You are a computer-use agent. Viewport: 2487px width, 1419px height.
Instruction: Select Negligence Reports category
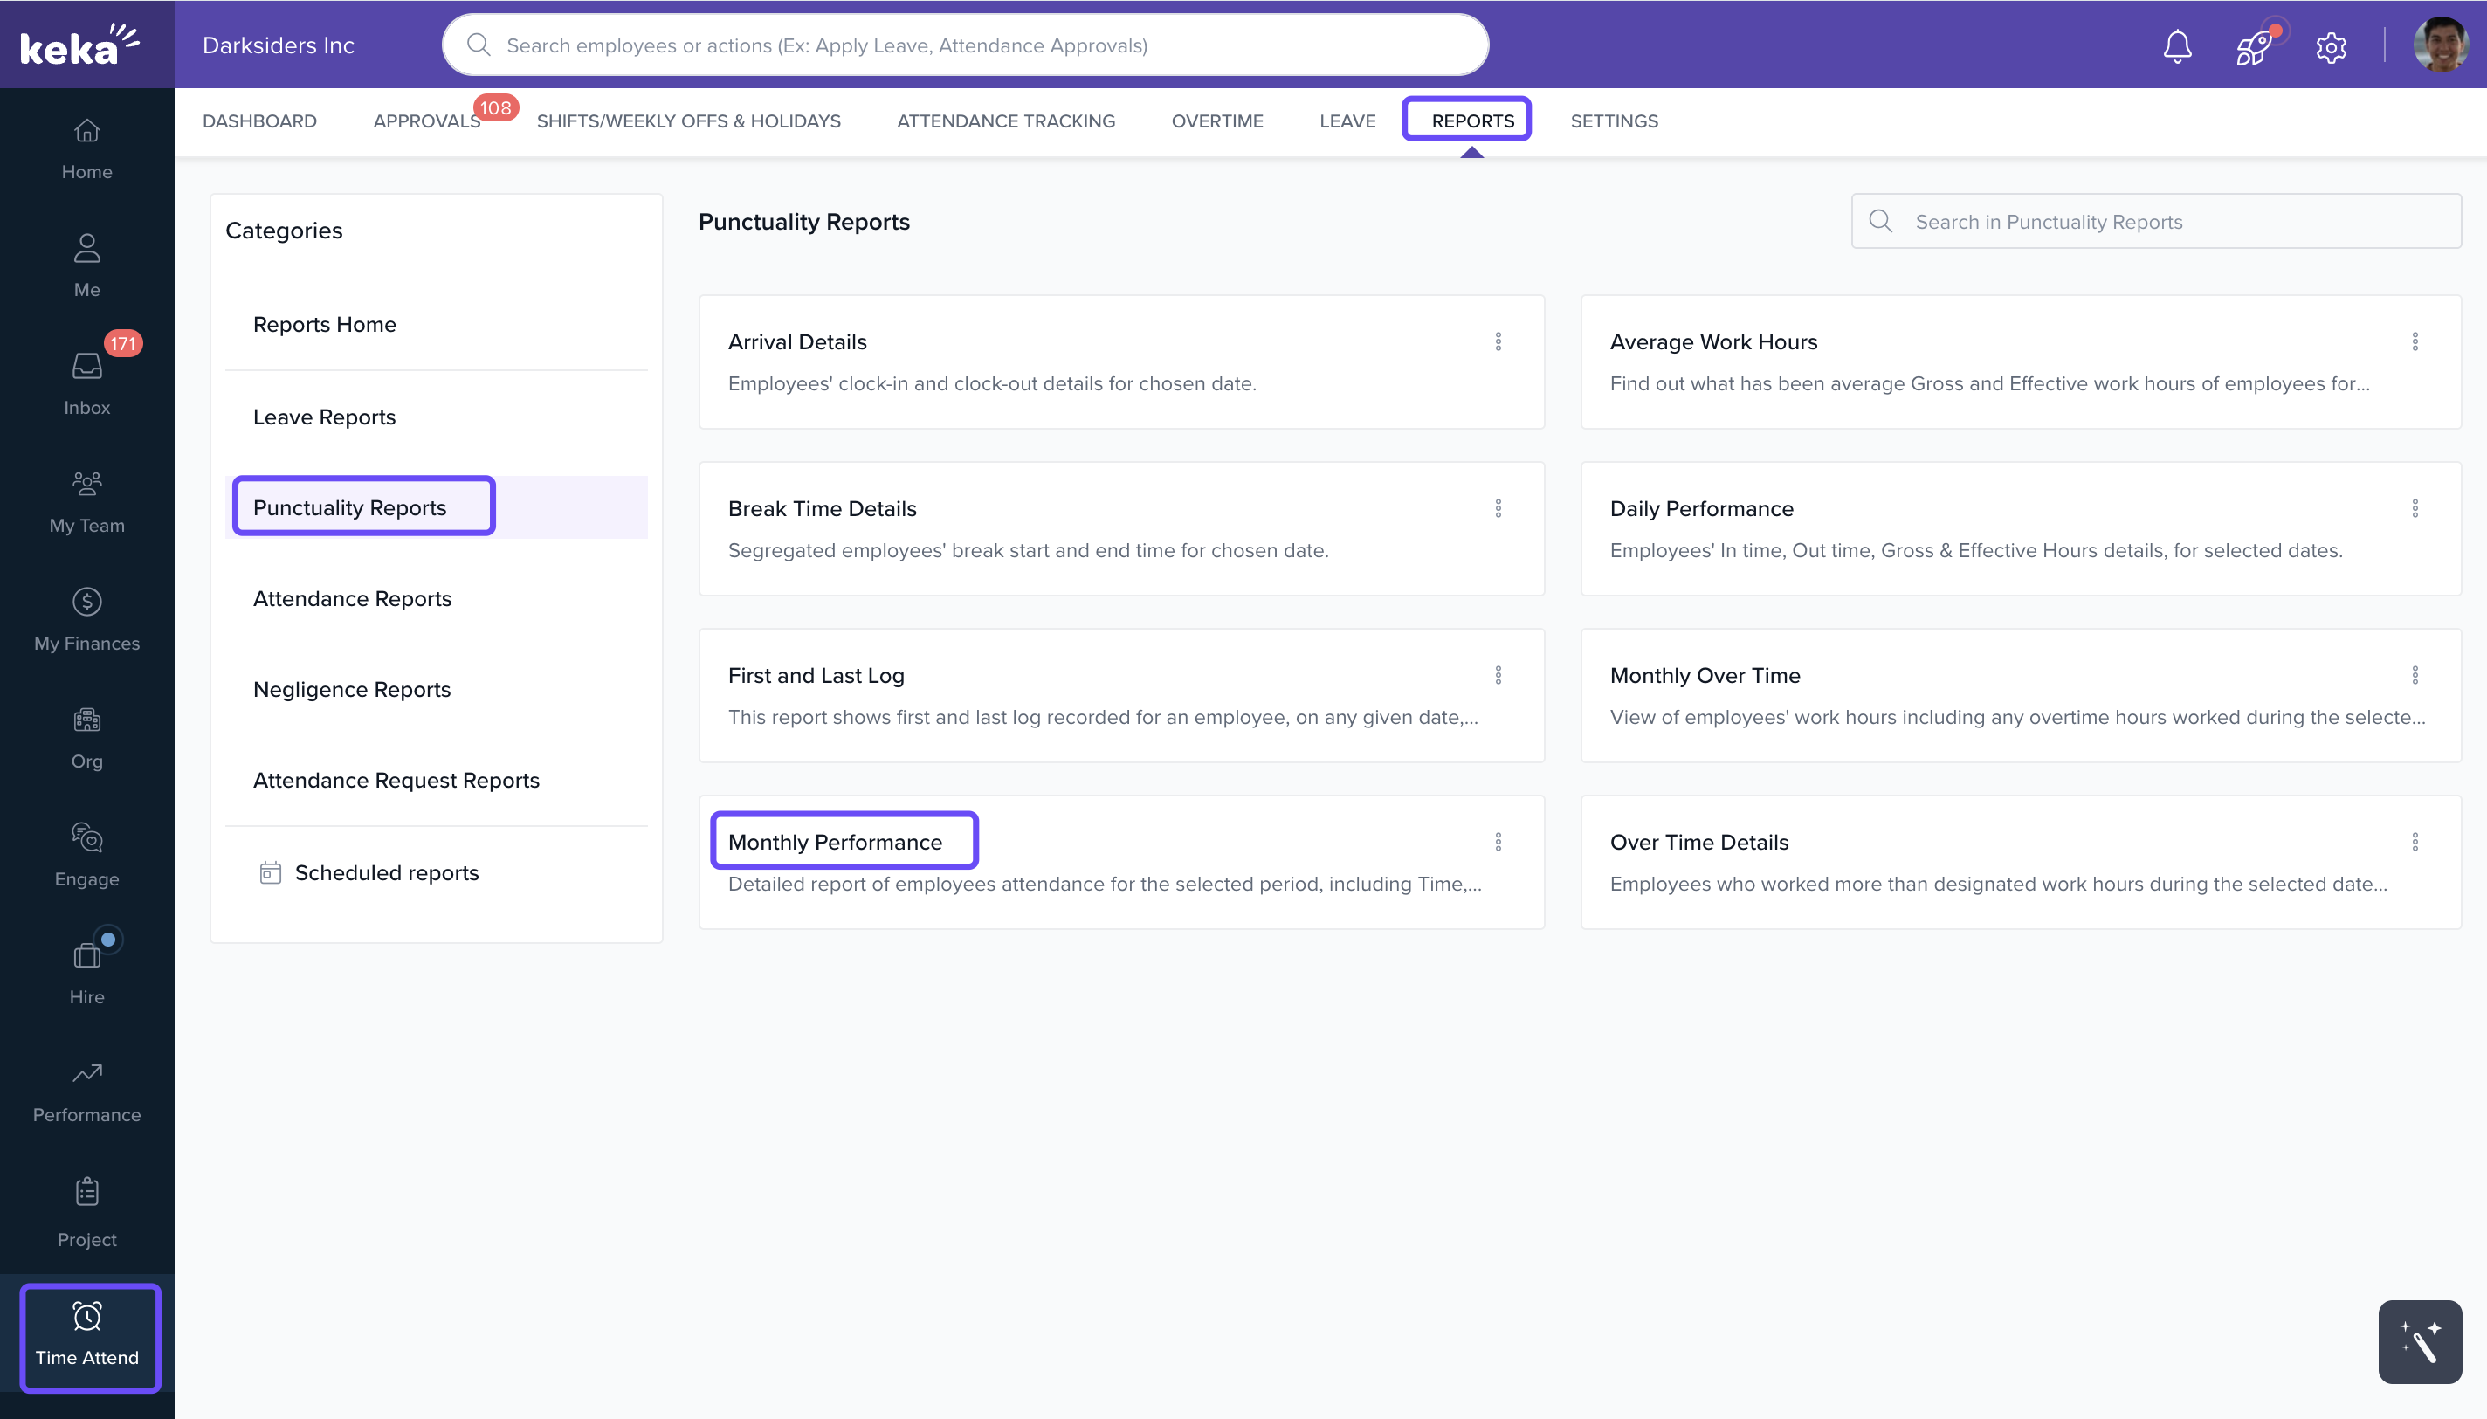352,689
